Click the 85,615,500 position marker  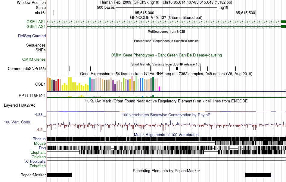[x=245, y=13]
